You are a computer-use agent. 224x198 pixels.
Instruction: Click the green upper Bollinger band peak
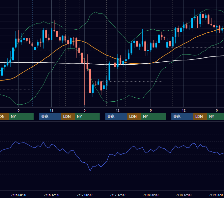[96, 12]
